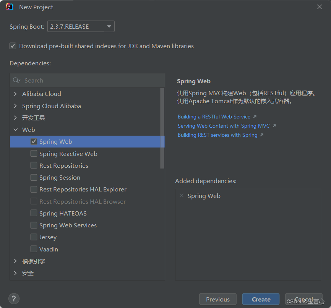This screenshot has width=331, height=308.
Task: Open the Spring Boot version dropdown
Action: click(81, 26)
